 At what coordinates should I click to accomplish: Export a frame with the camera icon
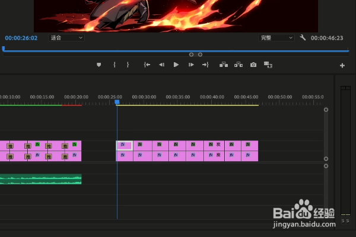tap(253, 65)
